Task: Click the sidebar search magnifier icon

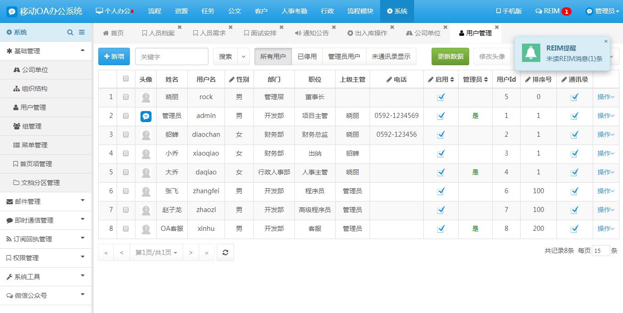Action: point(70,32)
